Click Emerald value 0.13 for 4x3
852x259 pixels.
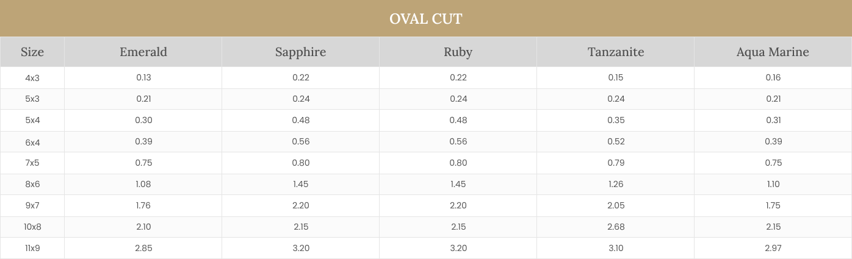tap(143, 77)
